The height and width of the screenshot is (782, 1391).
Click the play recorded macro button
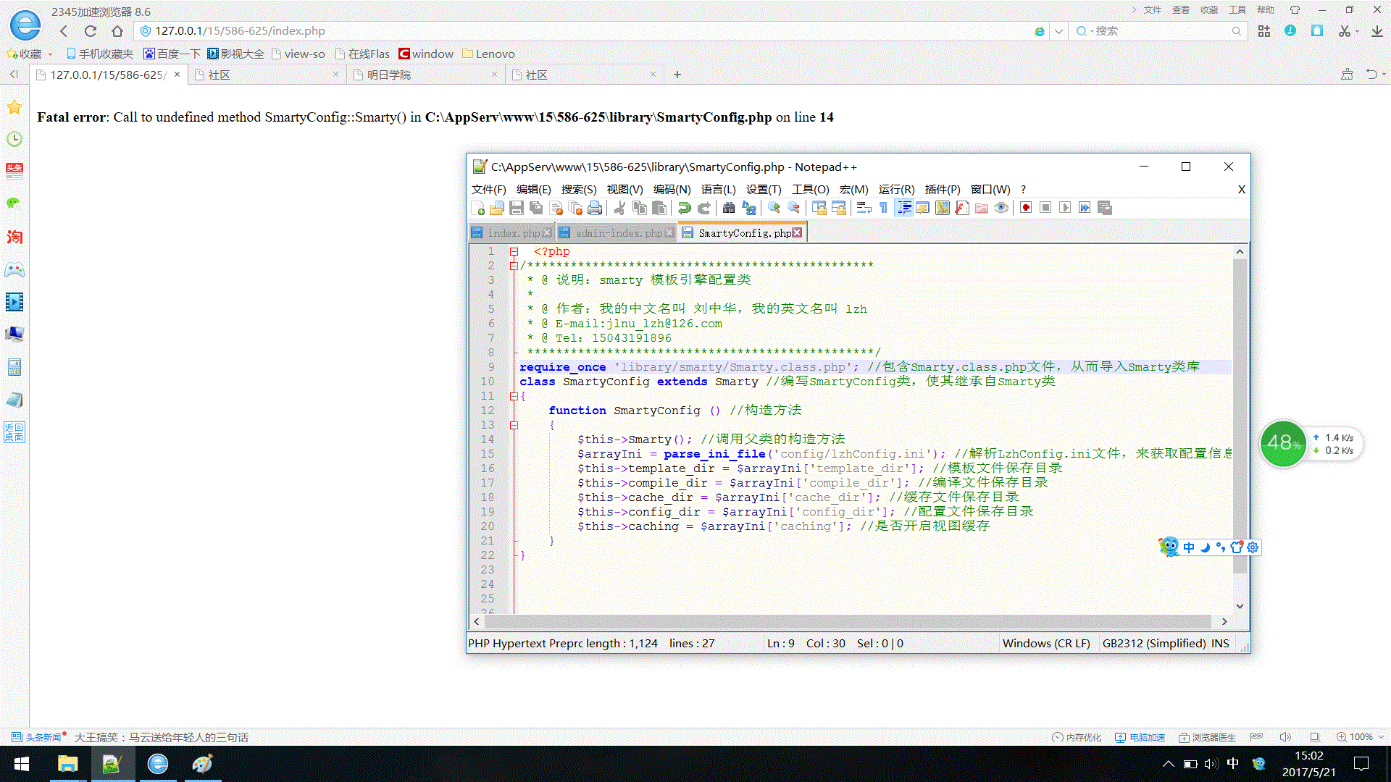(x=1065, y=209)
